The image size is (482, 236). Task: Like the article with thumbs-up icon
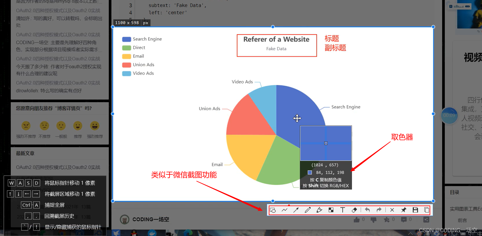click(x=357, y=220)
